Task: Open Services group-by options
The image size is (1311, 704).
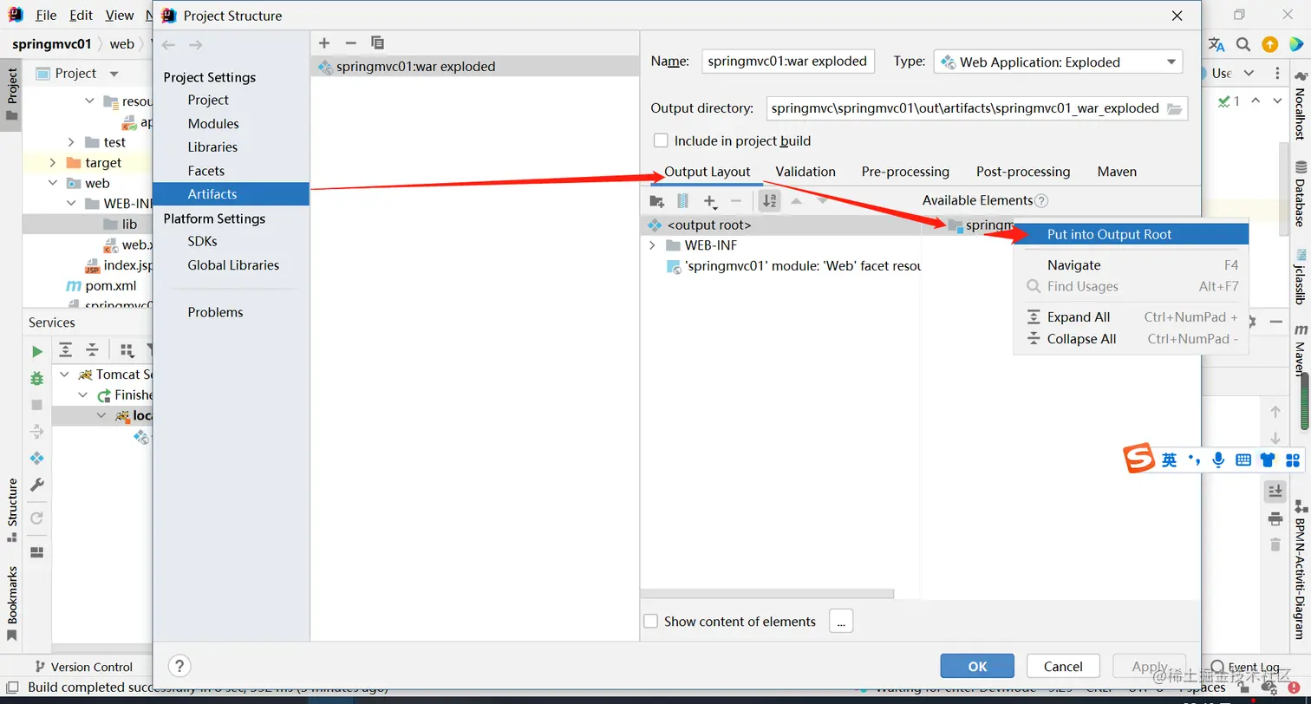Action: click(x=127, y=350)
